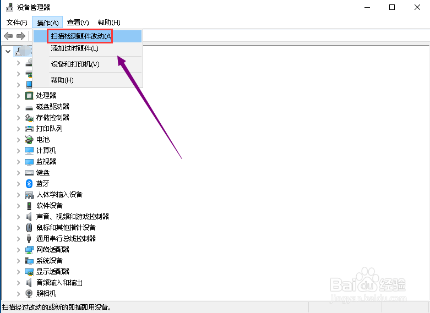Minimize the 设备管理器 window
This screenshot has width=430, height=313.
367,7
